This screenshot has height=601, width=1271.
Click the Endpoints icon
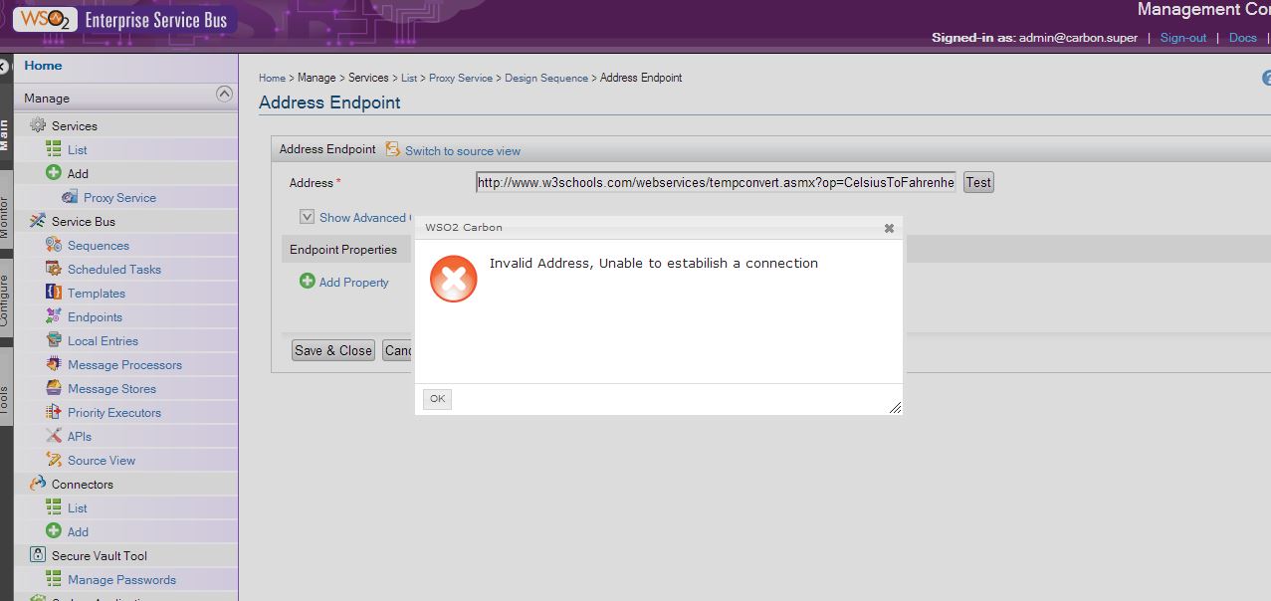(x=54, y=316)
